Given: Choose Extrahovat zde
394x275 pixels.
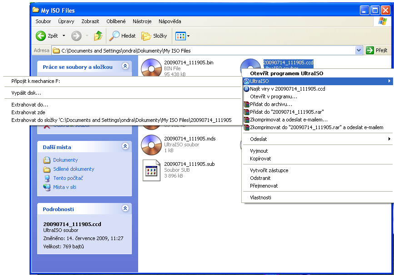Looking at the screenshot, I should (123, 112).
